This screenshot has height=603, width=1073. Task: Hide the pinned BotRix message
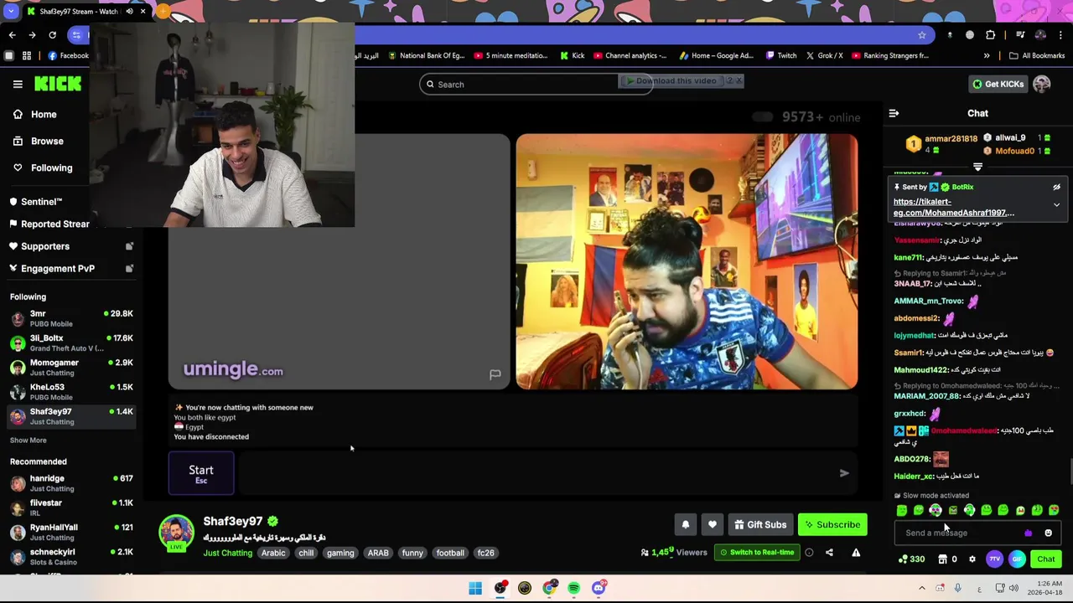pyautogui.click(x=1056, y=188)
